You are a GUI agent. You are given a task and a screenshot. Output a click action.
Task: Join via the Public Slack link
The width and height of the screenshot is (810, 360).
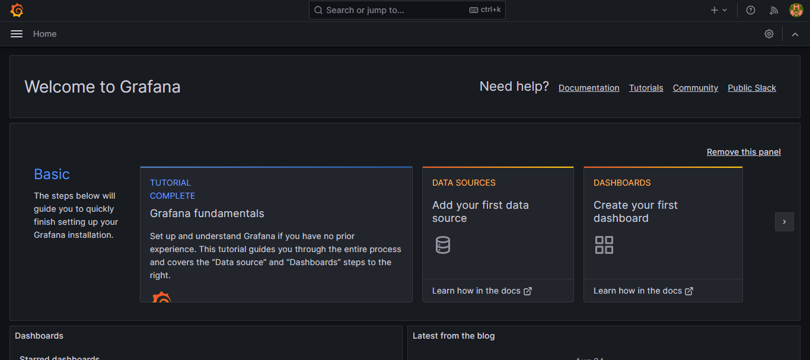(x=751, y=87)
